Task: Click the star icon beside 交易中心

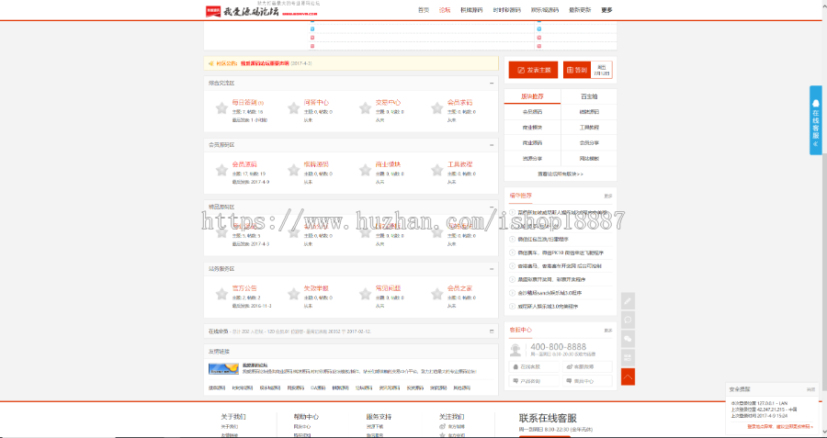Action: click(x=365, y=108)
